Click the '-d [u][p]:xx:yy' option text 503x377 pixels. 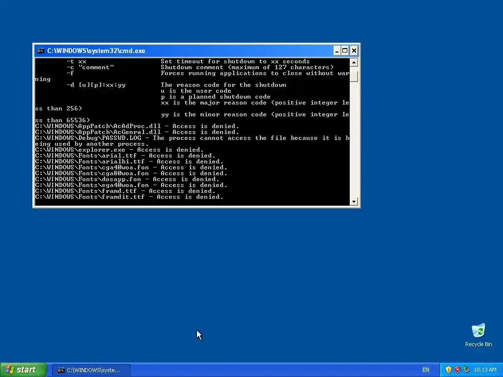pyautogui.click(x=96, y=85)
